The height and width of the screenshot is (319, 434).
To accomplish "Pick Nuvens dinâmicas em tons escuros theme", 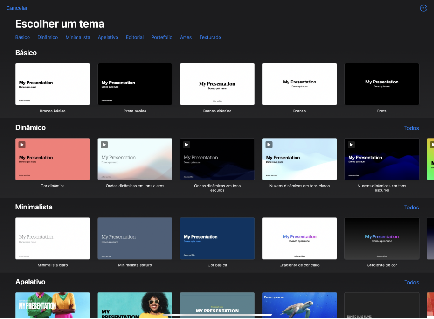I will pyautogui.click(x=382, y=159).
